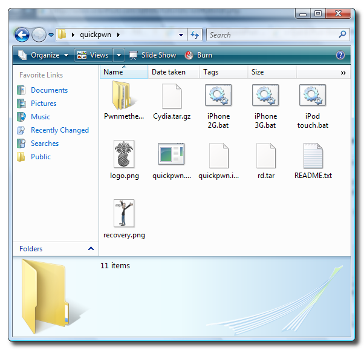Viewport: 364px width, 350px height.
Task: Click the Pictures sidebar icon
Action: [x=21, y=104]
